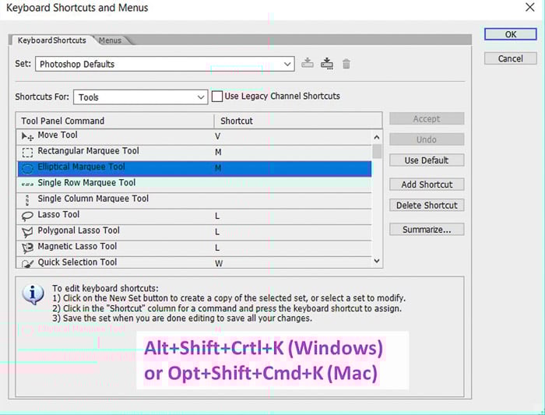Click the Summarize... button
Viewport: 545px width, 415px height.
427,230
